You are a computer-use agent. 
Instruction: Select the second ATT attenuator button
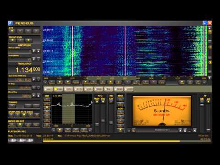[20, 31]
